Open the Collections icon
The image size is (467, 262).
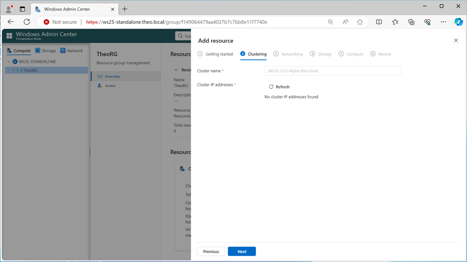411,22
